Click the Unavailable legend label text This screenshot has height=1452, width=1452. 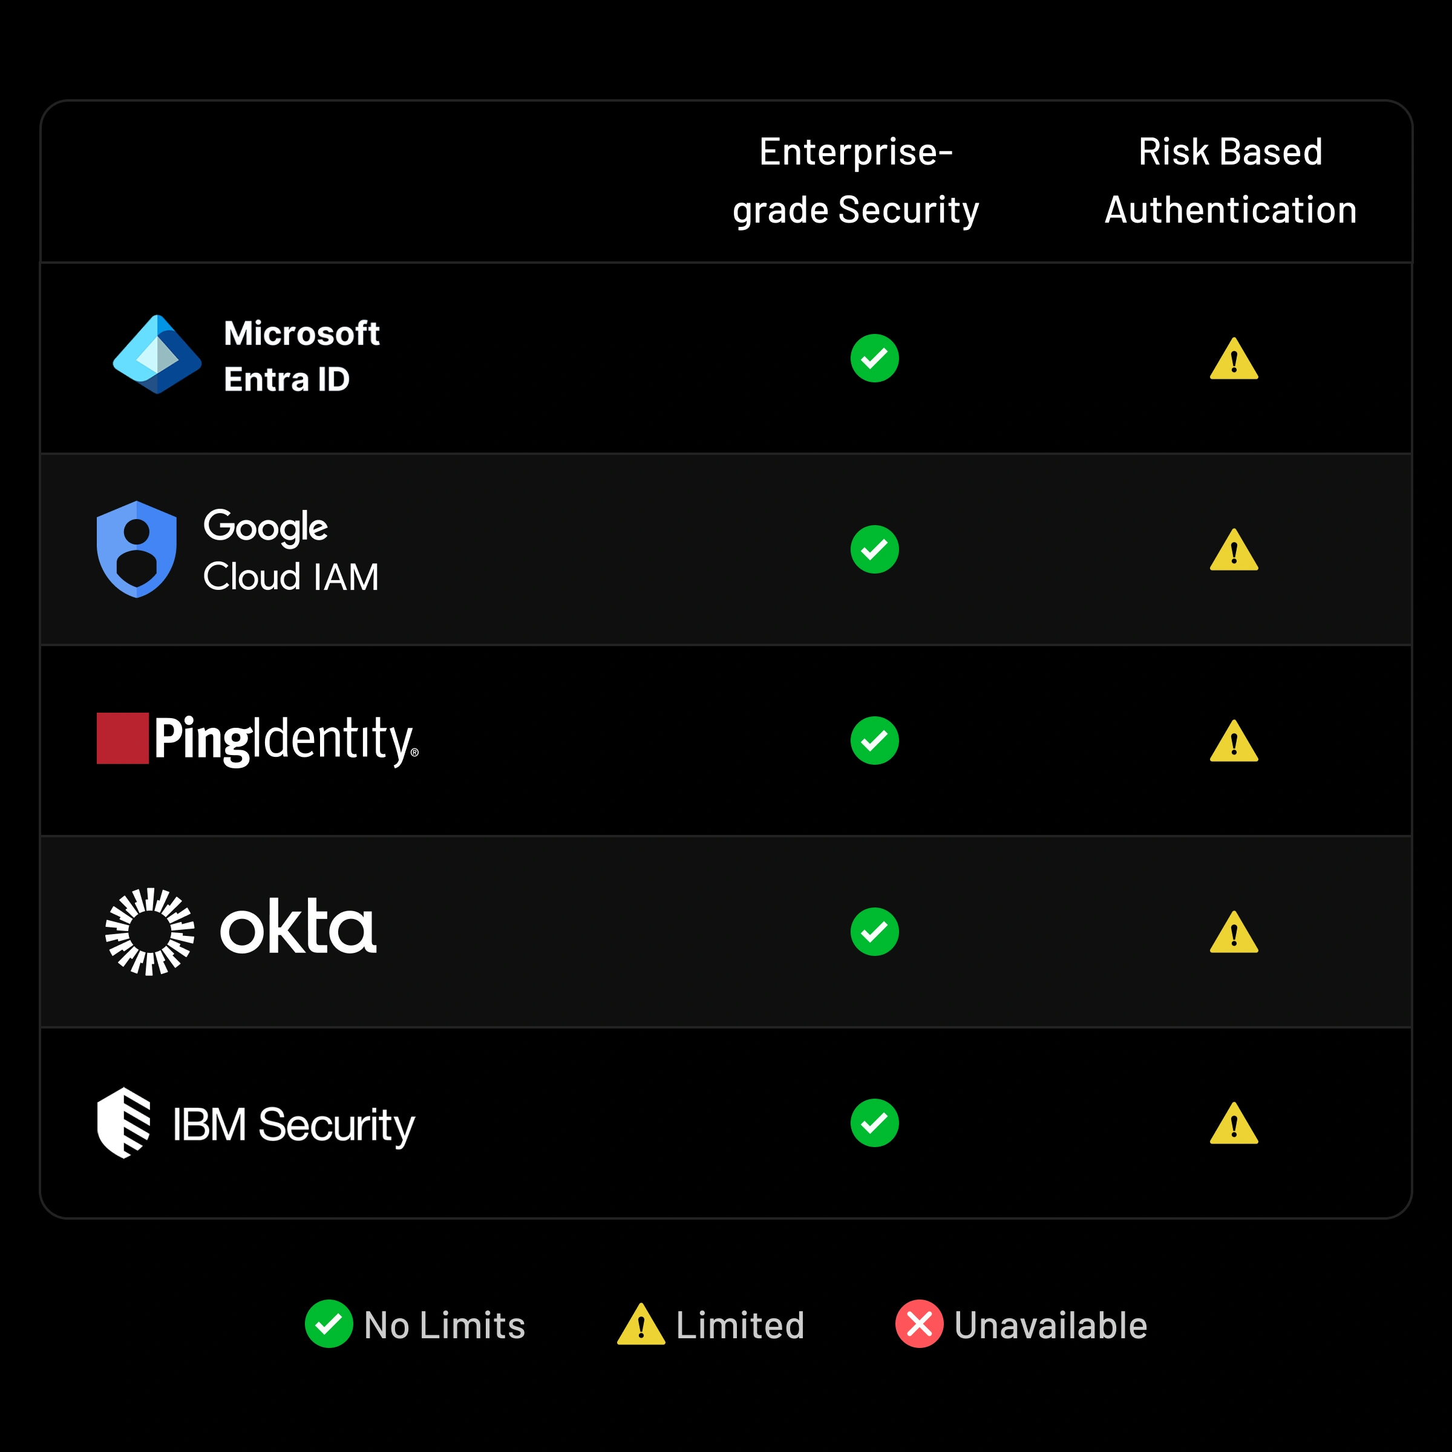[1050, 1325]
